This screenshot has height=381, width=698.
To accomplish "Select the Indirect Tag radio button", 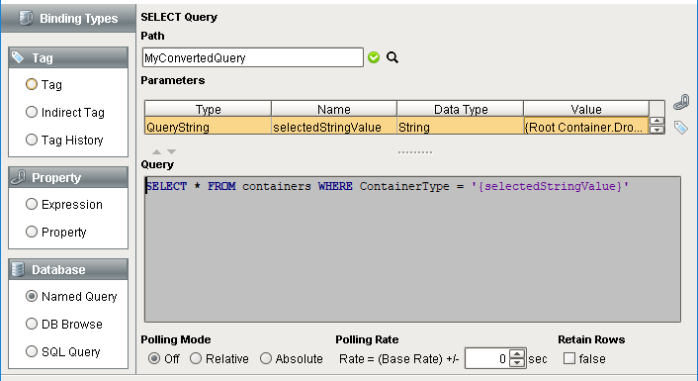I will 32,112.
